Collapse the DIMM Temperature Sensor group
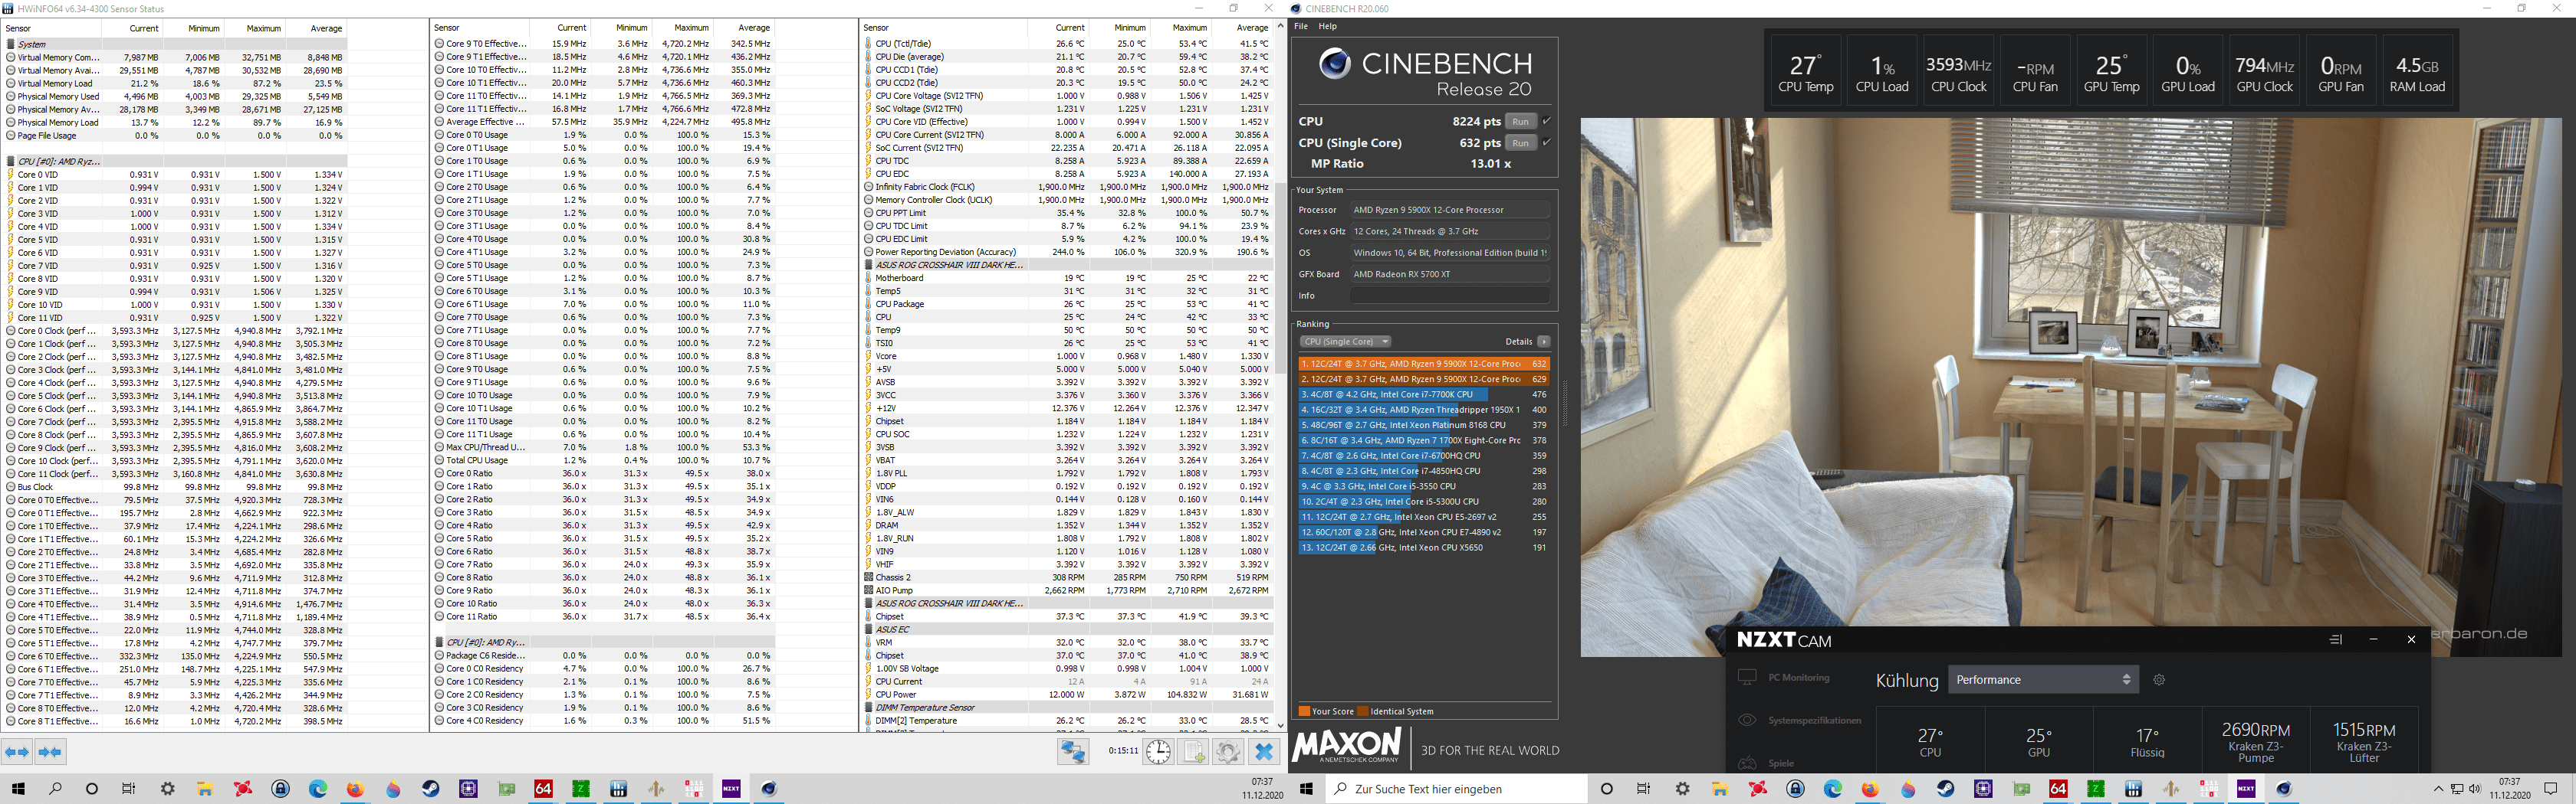The image size is (2576, 804). point(869,708)
